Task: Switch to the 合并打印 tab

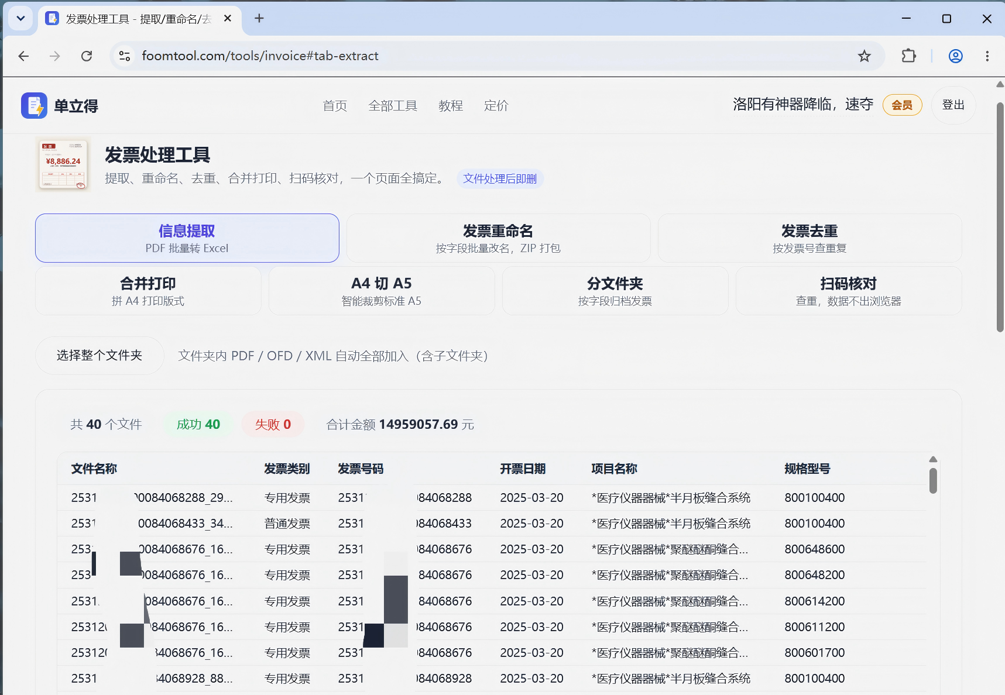Action: pyautogui.click(x=148, y=291)
